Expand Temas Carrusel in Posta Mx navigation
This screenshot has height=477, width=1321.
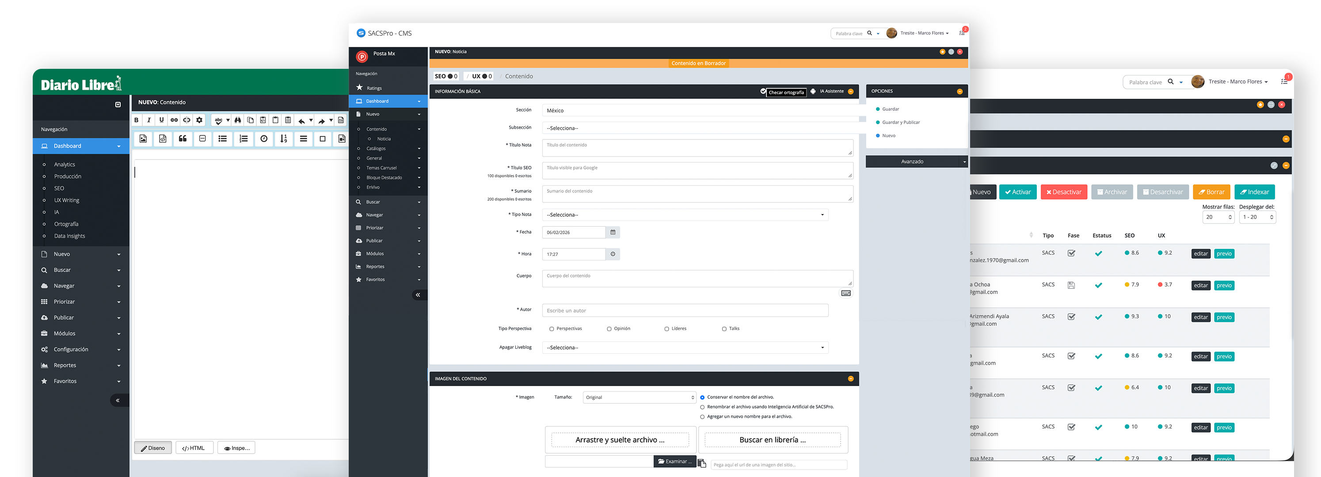tap(388, 168)
